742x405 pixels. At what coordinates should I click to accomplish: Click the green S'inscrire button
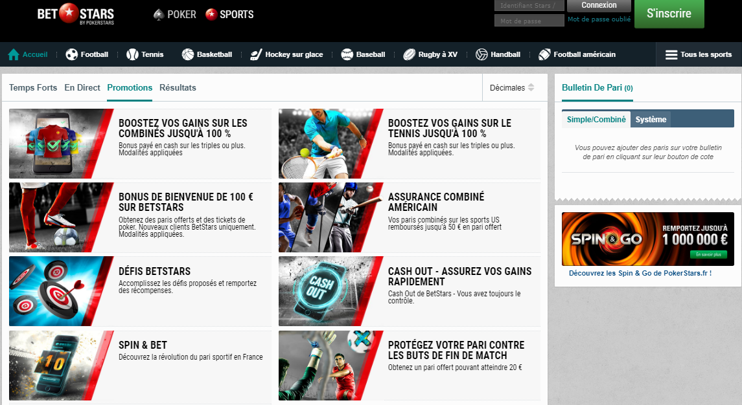[x=669, y=13]
